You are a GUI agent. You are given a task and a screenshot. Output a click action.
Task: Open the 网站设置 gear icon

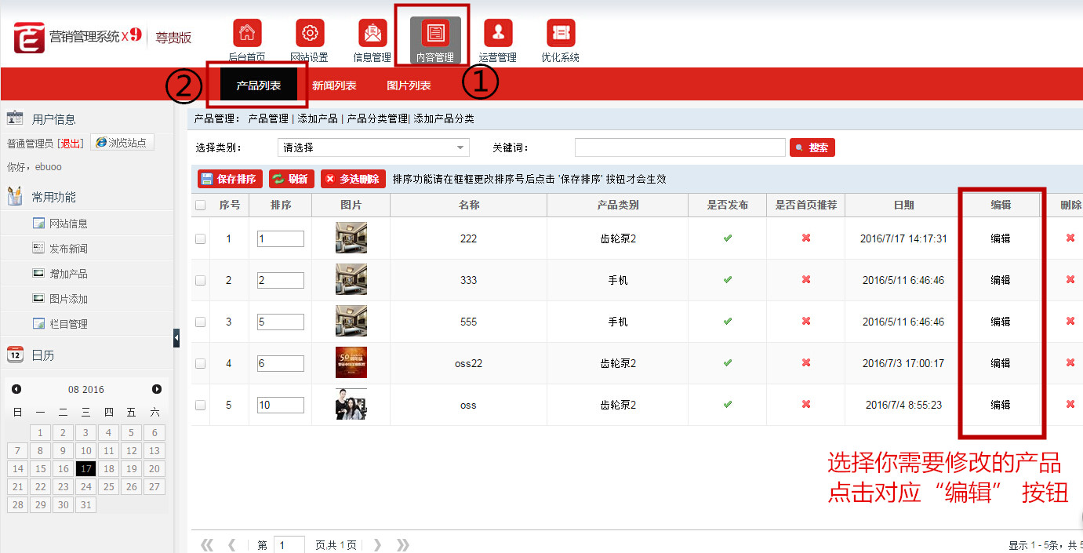click(310, 34)
